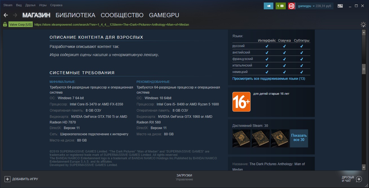This screenshot has height=188, width=369.
Task: Click the МИНИМАЛЬНЫЕ requirements heading
Action: click(x=63, y=82)
